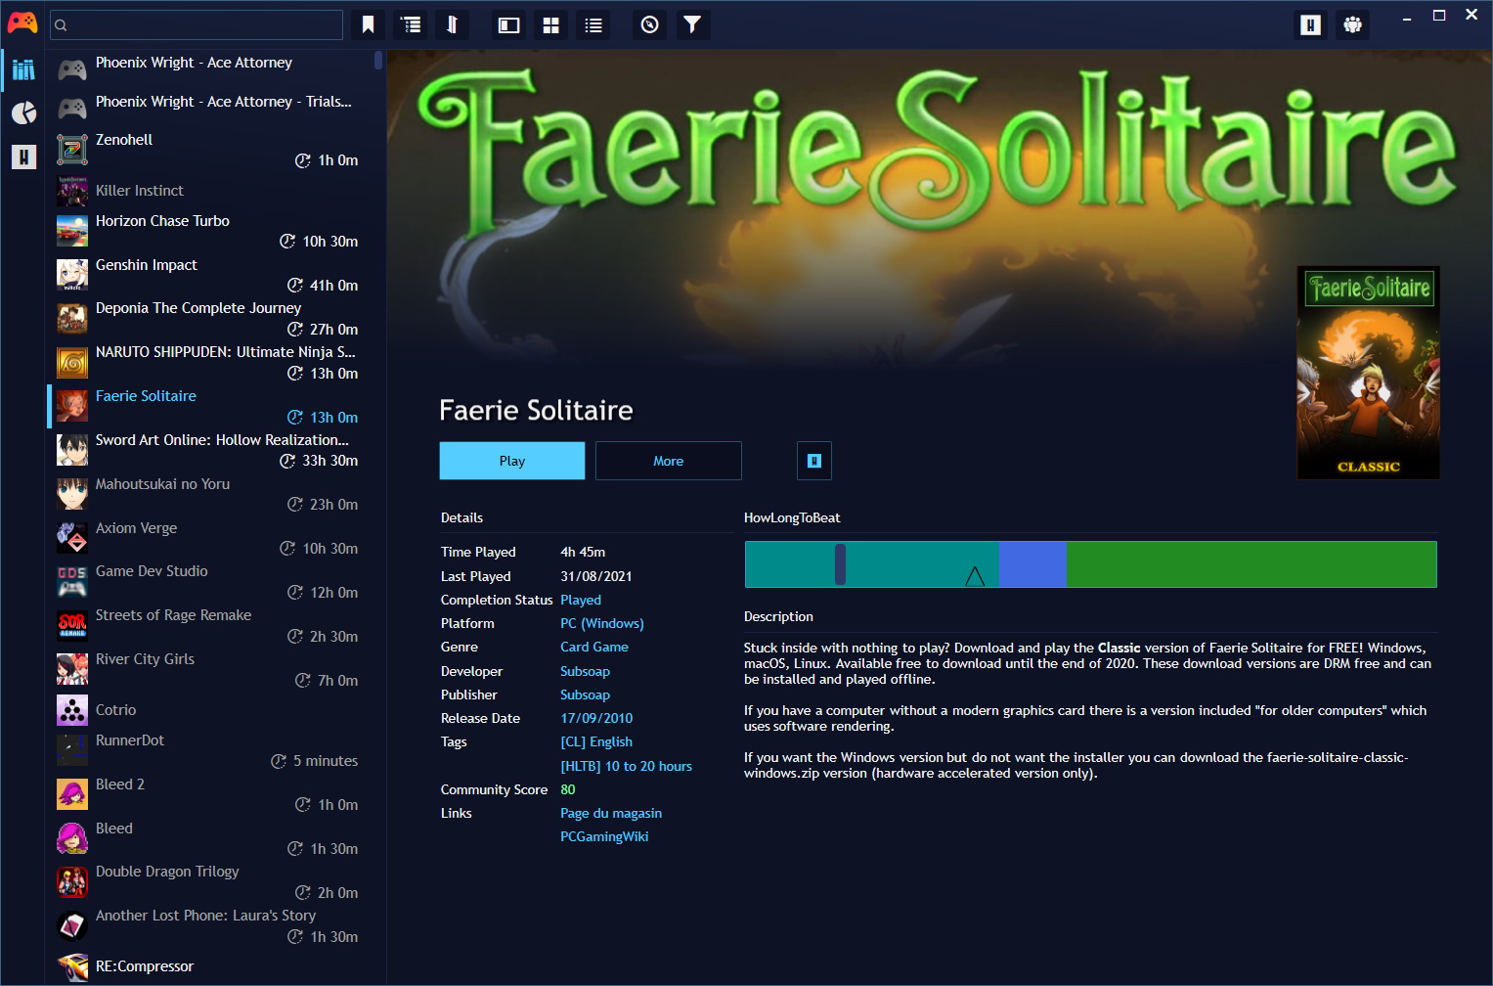1493x986 pixels.
Task: Open the sort order icon
Action: pyautogui.click(x=452, y=25)
